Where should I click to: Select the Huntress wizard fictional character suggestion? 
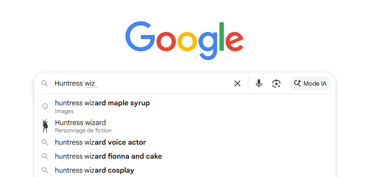tap(80, 123)
